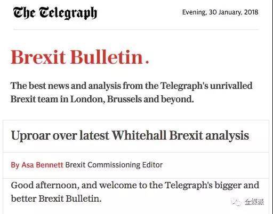Click better Brexit Bulletin at the paragraph end
Image resolution: width=273 pixels, height=214 pixels.
click(x=56, y=198)
